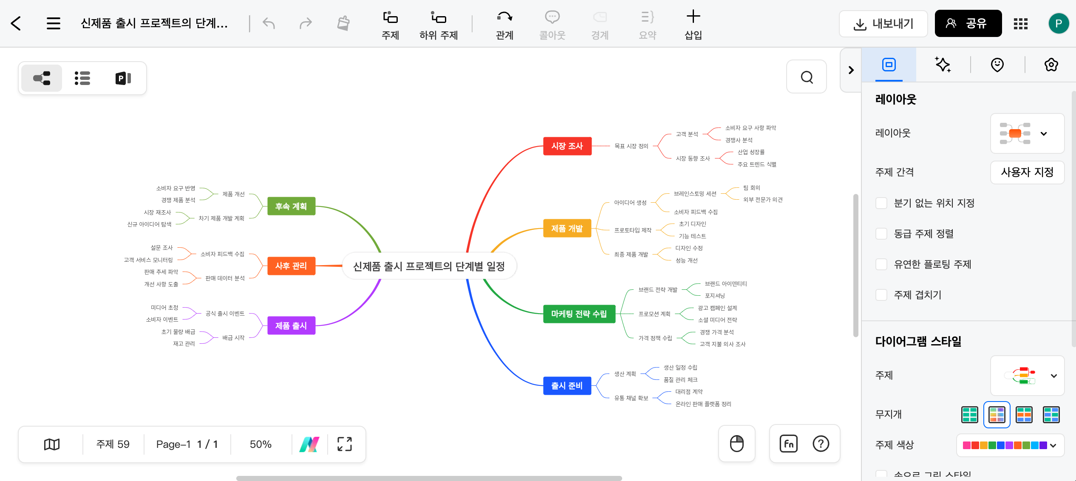Enter fullscreen with the expand icon
The image size is (1076, 481).
coord(345,444)
